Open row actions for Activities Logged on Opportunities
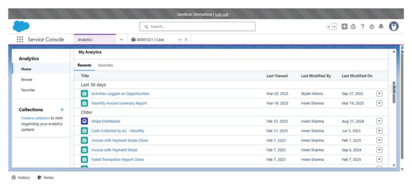The height and width of the screenshot is (190, 412). coord(379,93)
